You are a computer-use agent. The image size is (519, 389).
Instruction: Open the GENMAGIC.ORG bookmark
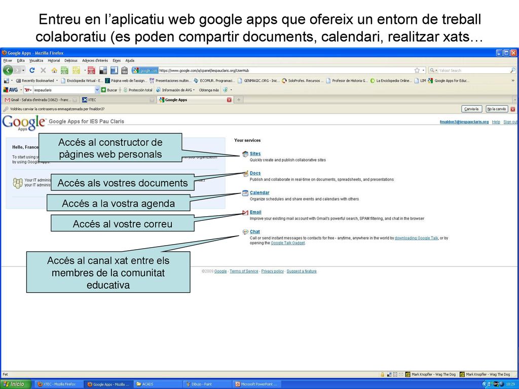coord(259,81)
